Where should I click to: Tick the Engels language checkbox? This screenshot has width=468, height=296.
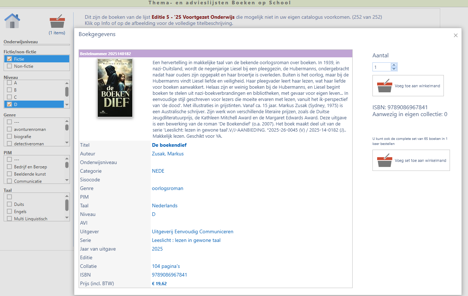pos(9,212)
